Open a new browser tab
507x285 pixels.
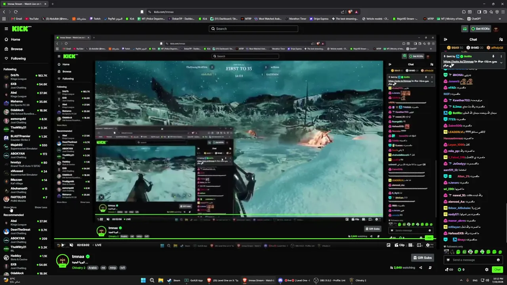coord(52,4)
